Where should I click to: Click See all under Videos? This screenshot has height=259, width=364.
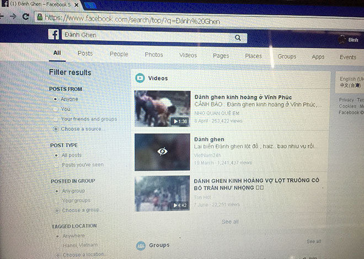coord(230,222)
